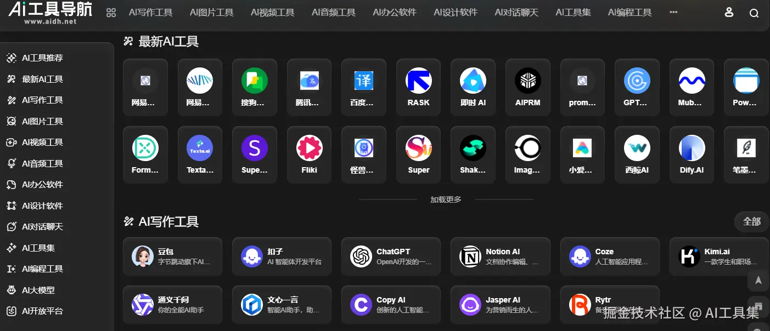Open the 即时 AI tool card
770x331 pixels.
pos(473,87)
